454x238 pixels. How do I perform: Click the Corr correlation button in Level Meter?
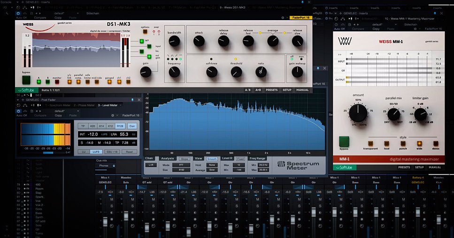(132, 126)
